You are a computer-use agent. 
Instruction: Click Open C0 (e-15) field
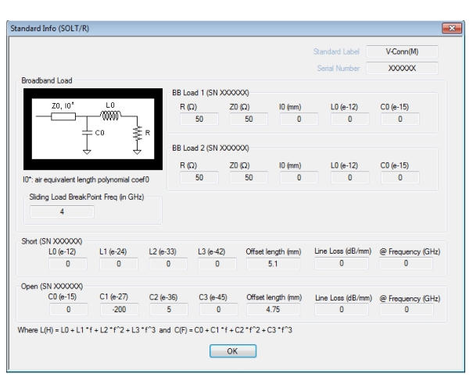[69, 309]
